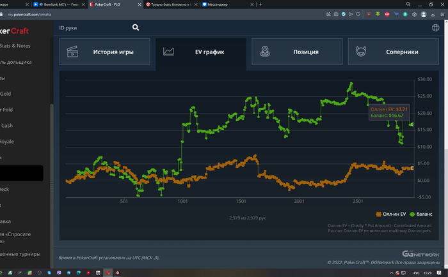Click the PokerCraft logo in the sidebar
The width and height of the screenshot is (448, 277).
[14, 31]
